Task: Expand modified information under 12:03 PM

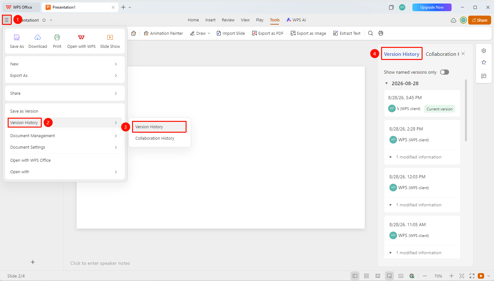Action: [391, 205]
